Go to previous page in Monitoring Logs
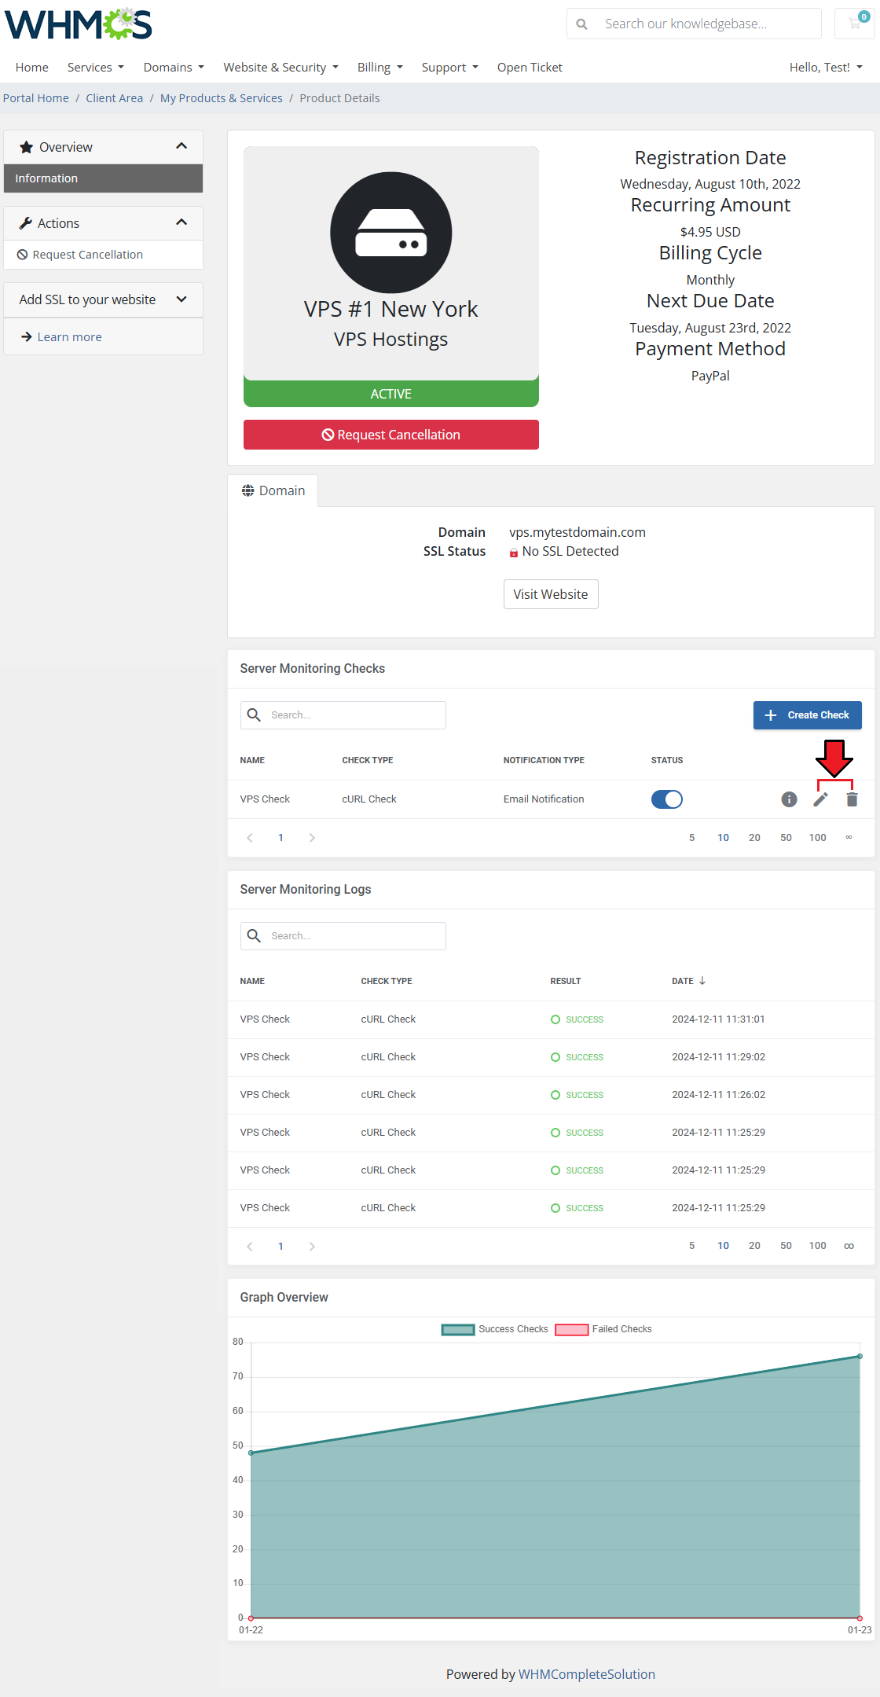Image resolution: width=880 pixels, height=1697 pixels. click(250, 1247)
